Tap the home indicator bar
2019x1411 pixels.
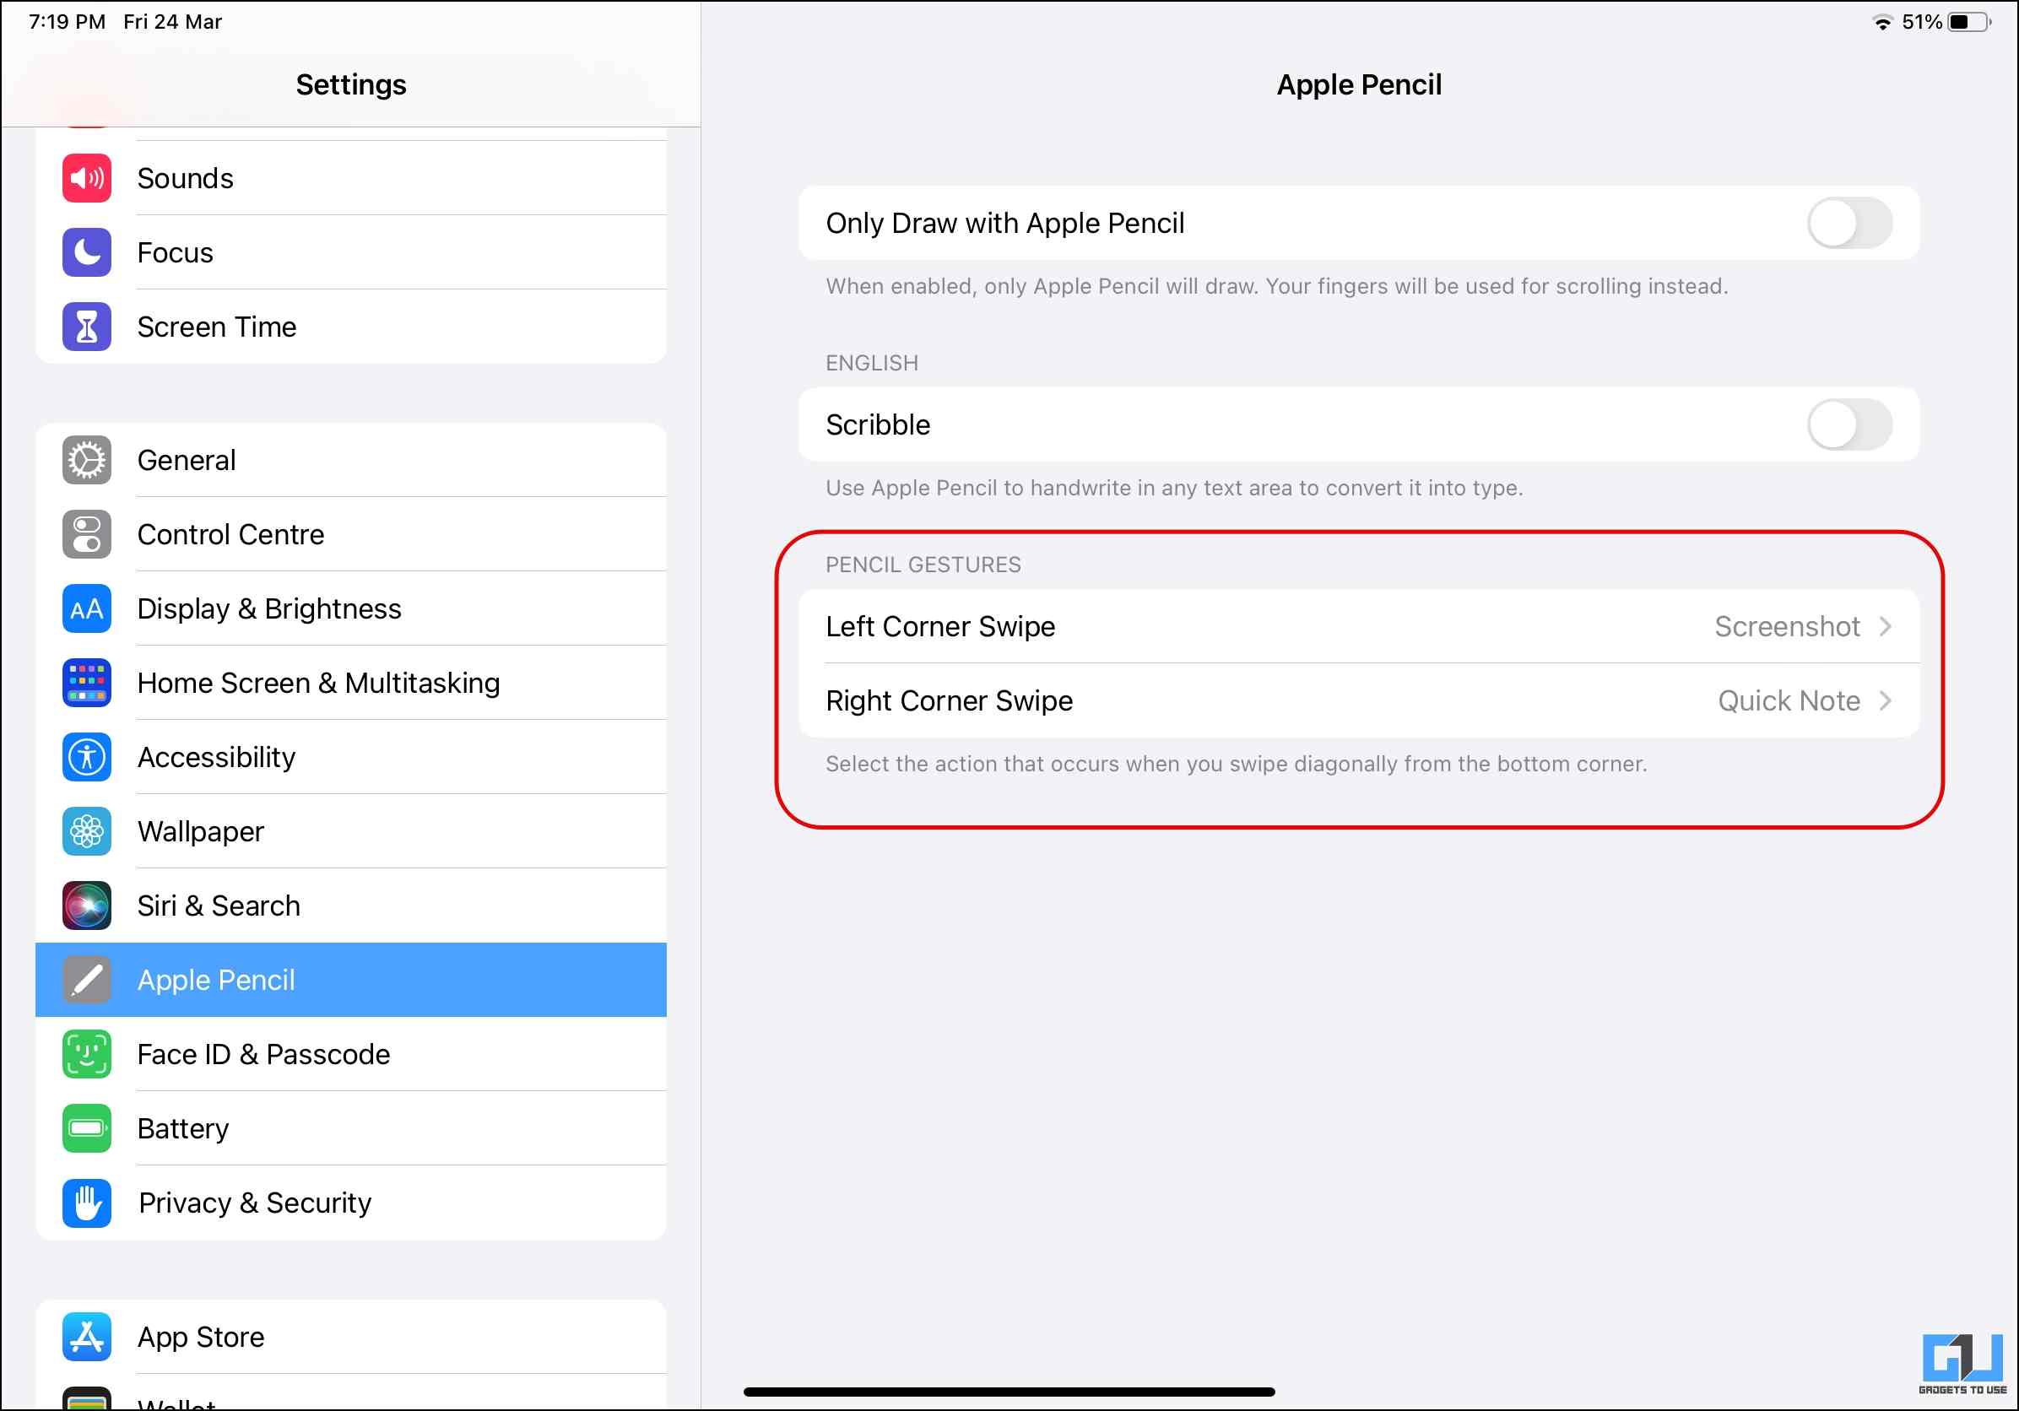point(1009,1392)
